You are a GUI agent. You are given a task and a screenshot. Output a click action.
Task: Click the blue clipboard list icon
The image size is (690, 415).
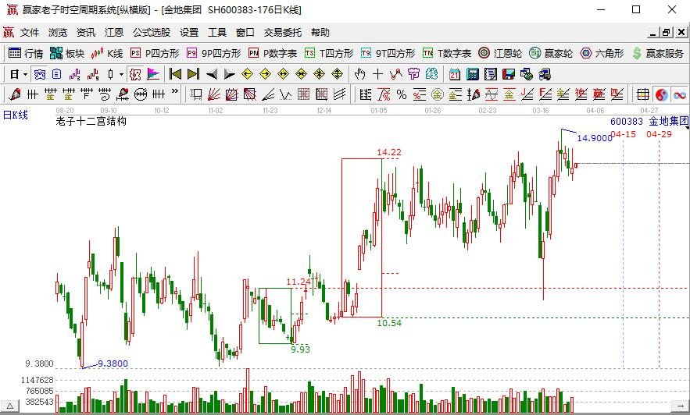[x=57, y=74]
